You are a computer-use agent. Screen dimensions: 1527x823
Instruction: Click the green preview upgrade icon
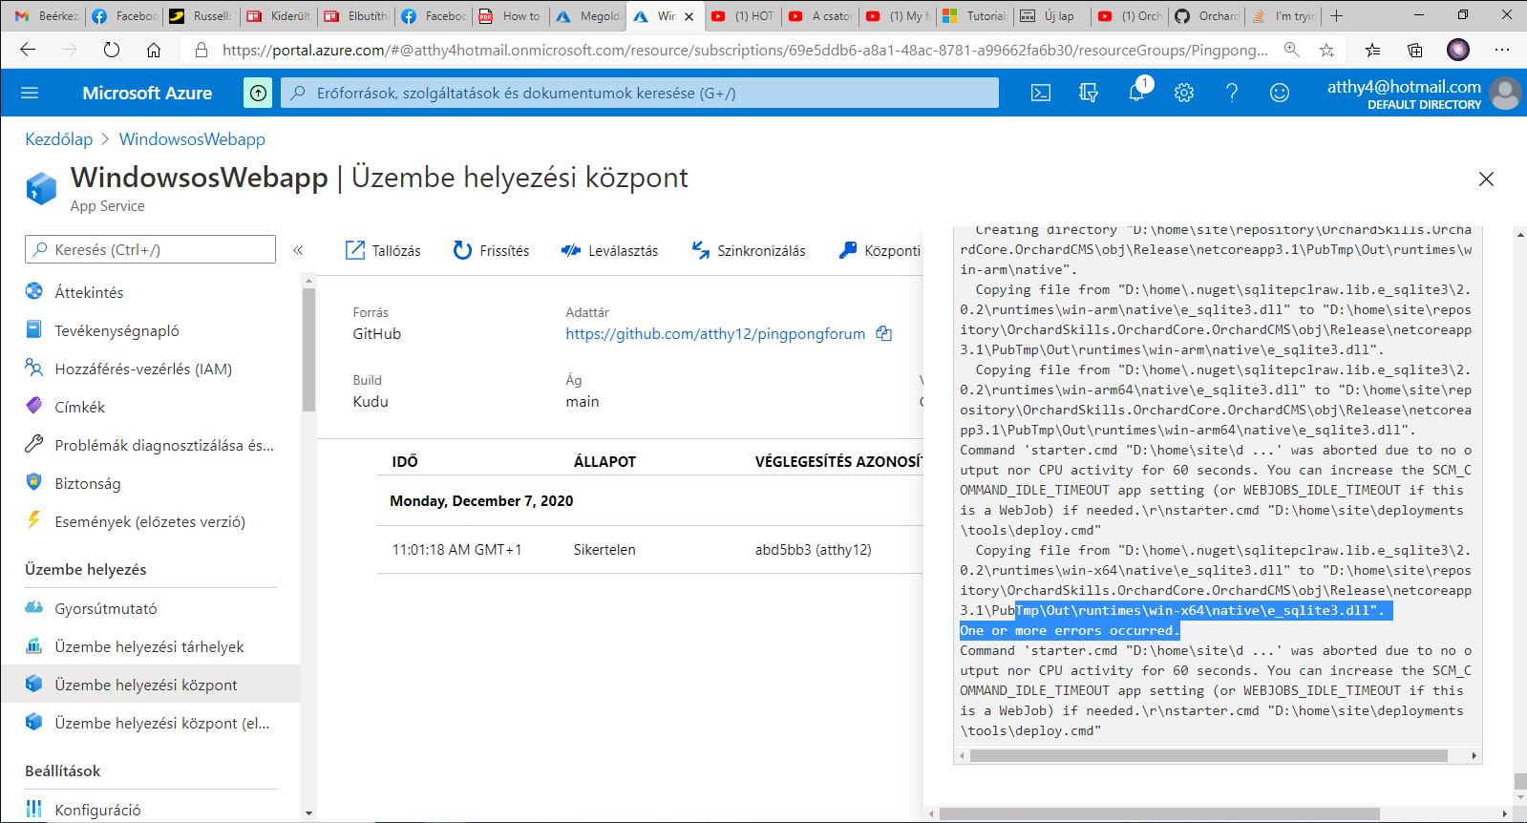coord(258,93)
